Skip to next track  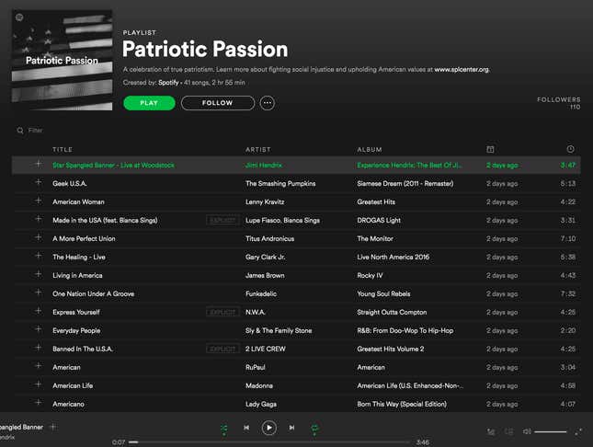[291, 428]
